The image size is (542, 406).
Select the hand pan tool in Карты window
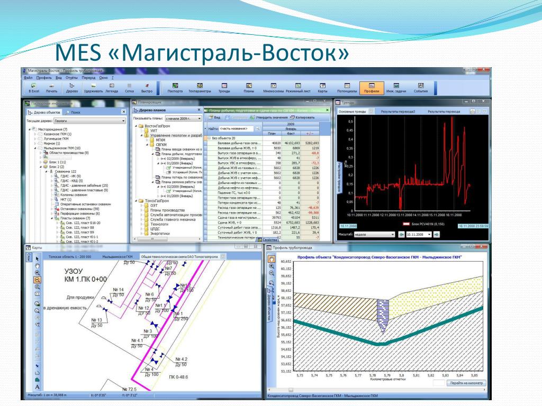click(x=37, y=265)
